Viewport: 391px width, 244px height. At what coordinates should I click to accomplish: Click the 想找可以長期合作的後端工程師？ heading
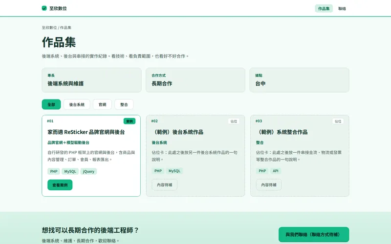click(90, 230)
